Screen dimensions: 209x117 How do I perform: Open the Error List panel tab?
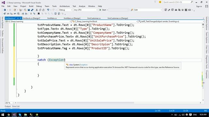(16, 106)
